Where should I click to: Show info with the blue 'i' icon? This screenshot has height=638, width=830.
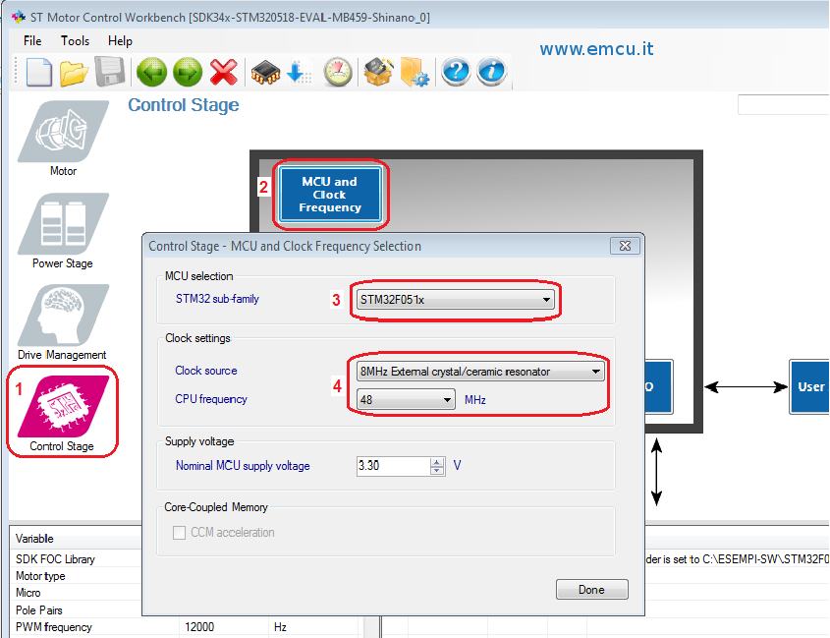click(x=492, y=72)
